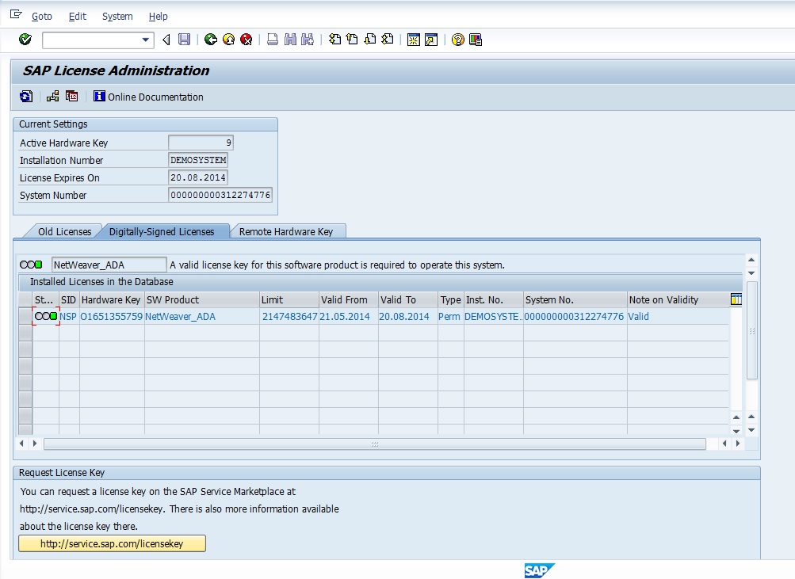Viewport: 795px width, 579px height.
Task: Click the Customize Local Layout icon
Action: (x=475, y=40)
